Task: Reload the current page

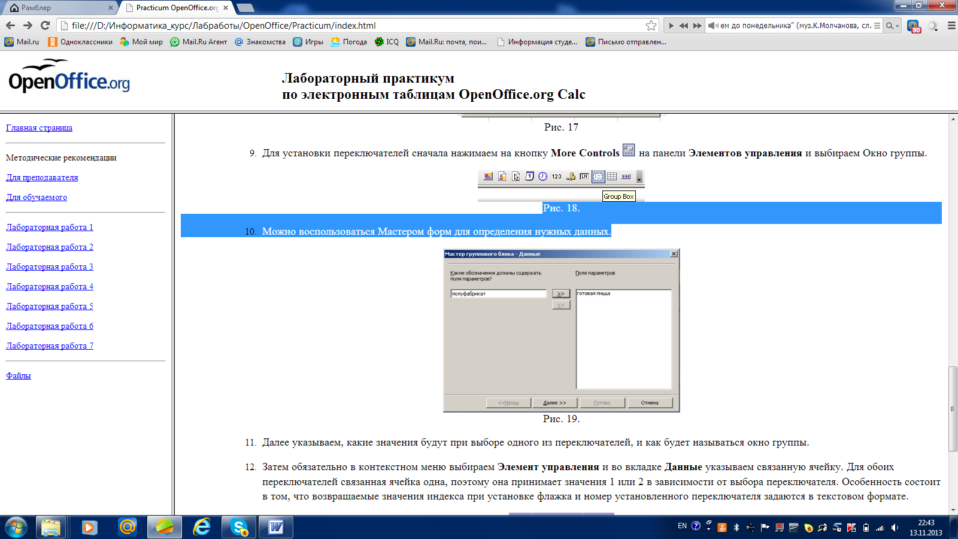Action: [x=45, y=25]
